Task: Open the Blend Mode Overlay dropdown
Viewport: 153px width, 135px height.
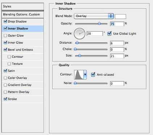Action: pos(94,16)
